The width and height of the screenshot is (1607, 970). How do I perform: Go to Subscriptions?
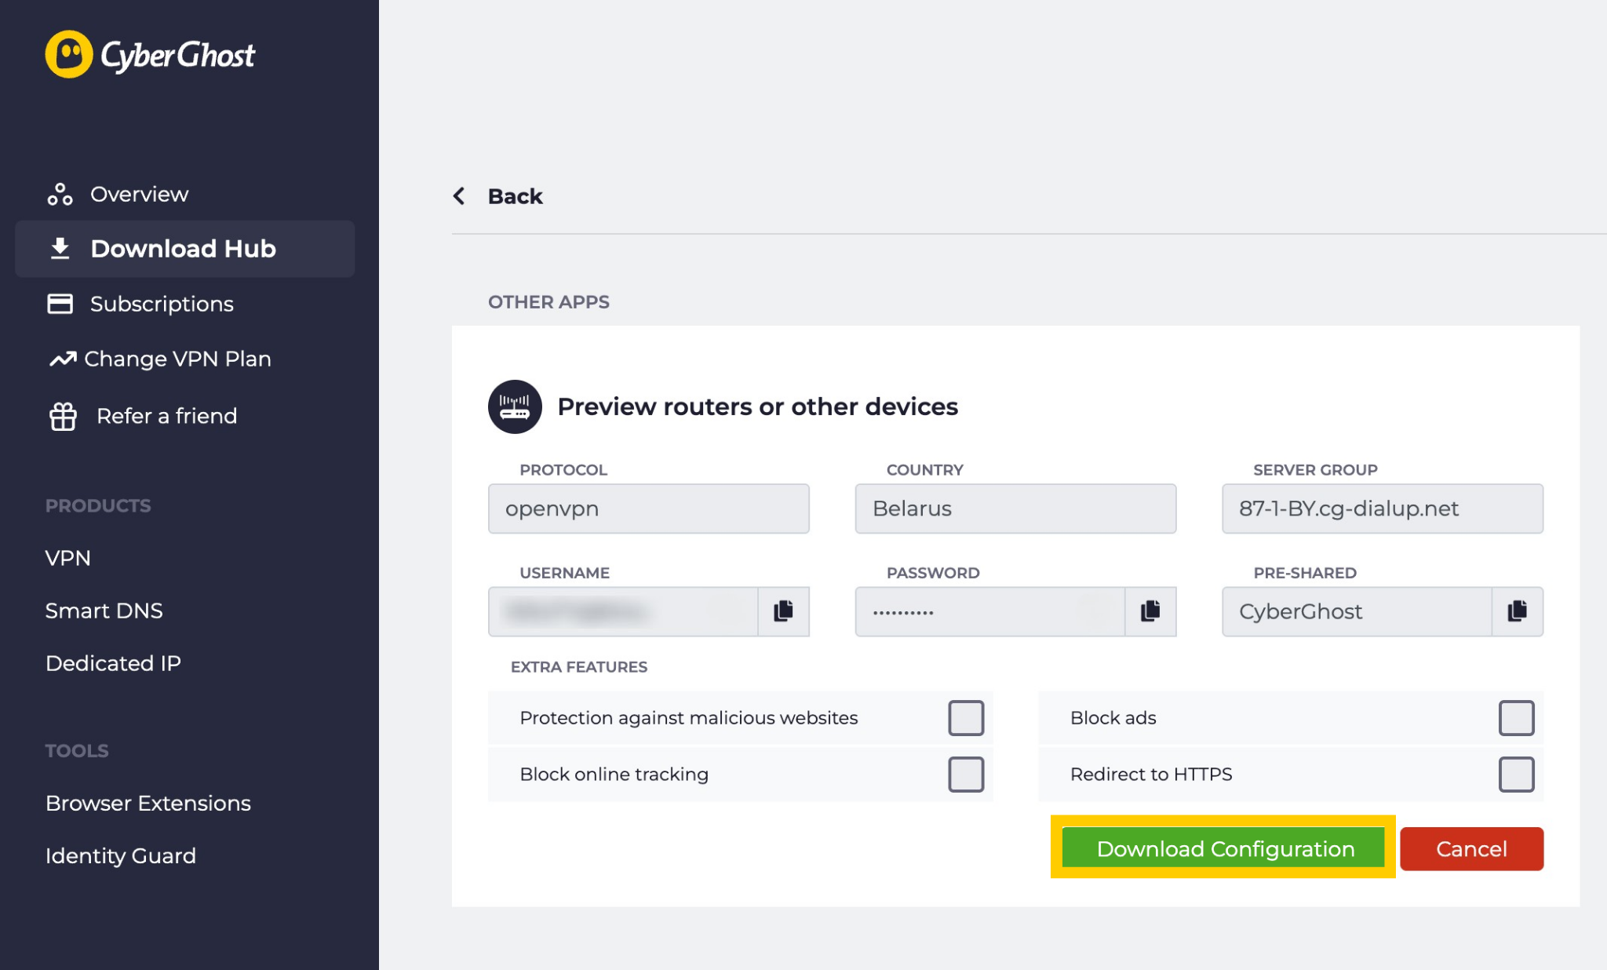click(162, 304)
